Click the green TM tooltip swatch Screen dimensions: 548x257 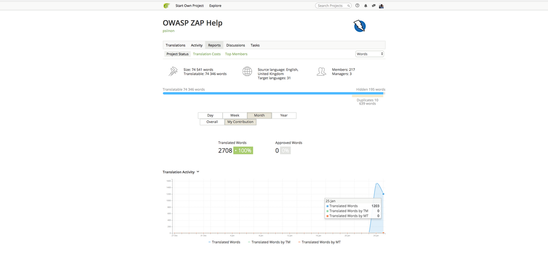tap(328, 211)
